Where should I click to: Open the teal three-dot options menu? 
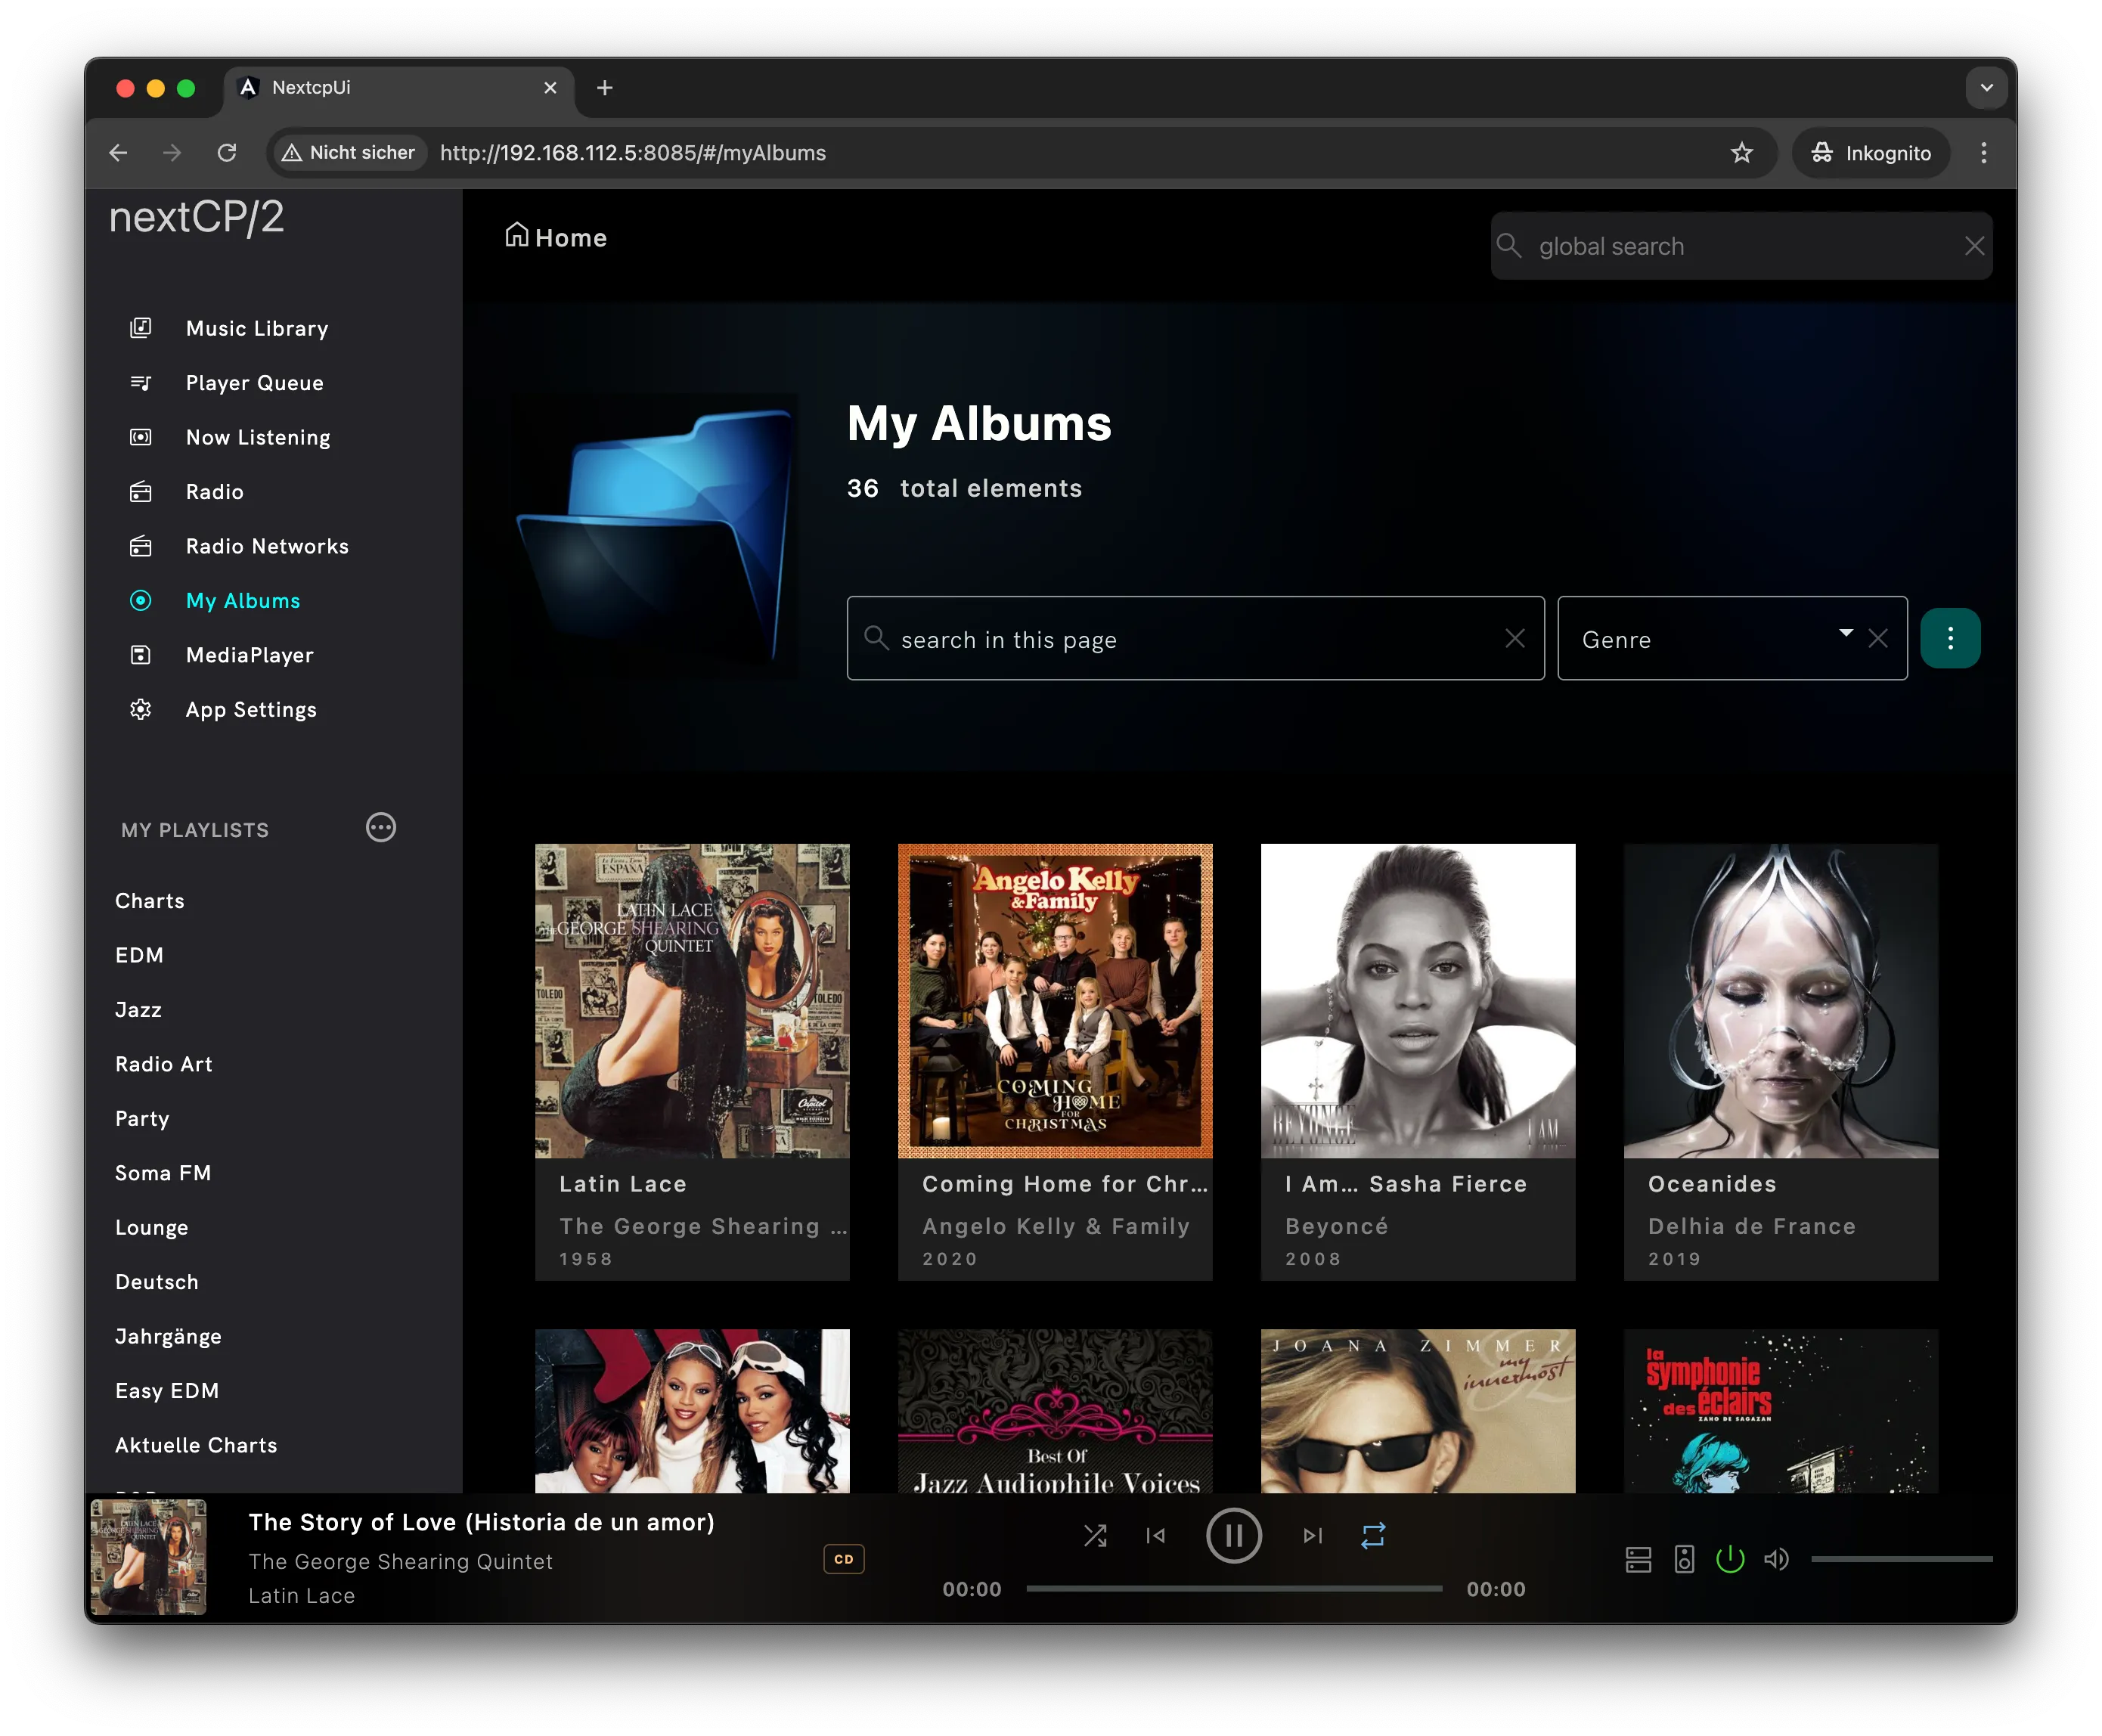[1950, 638]
